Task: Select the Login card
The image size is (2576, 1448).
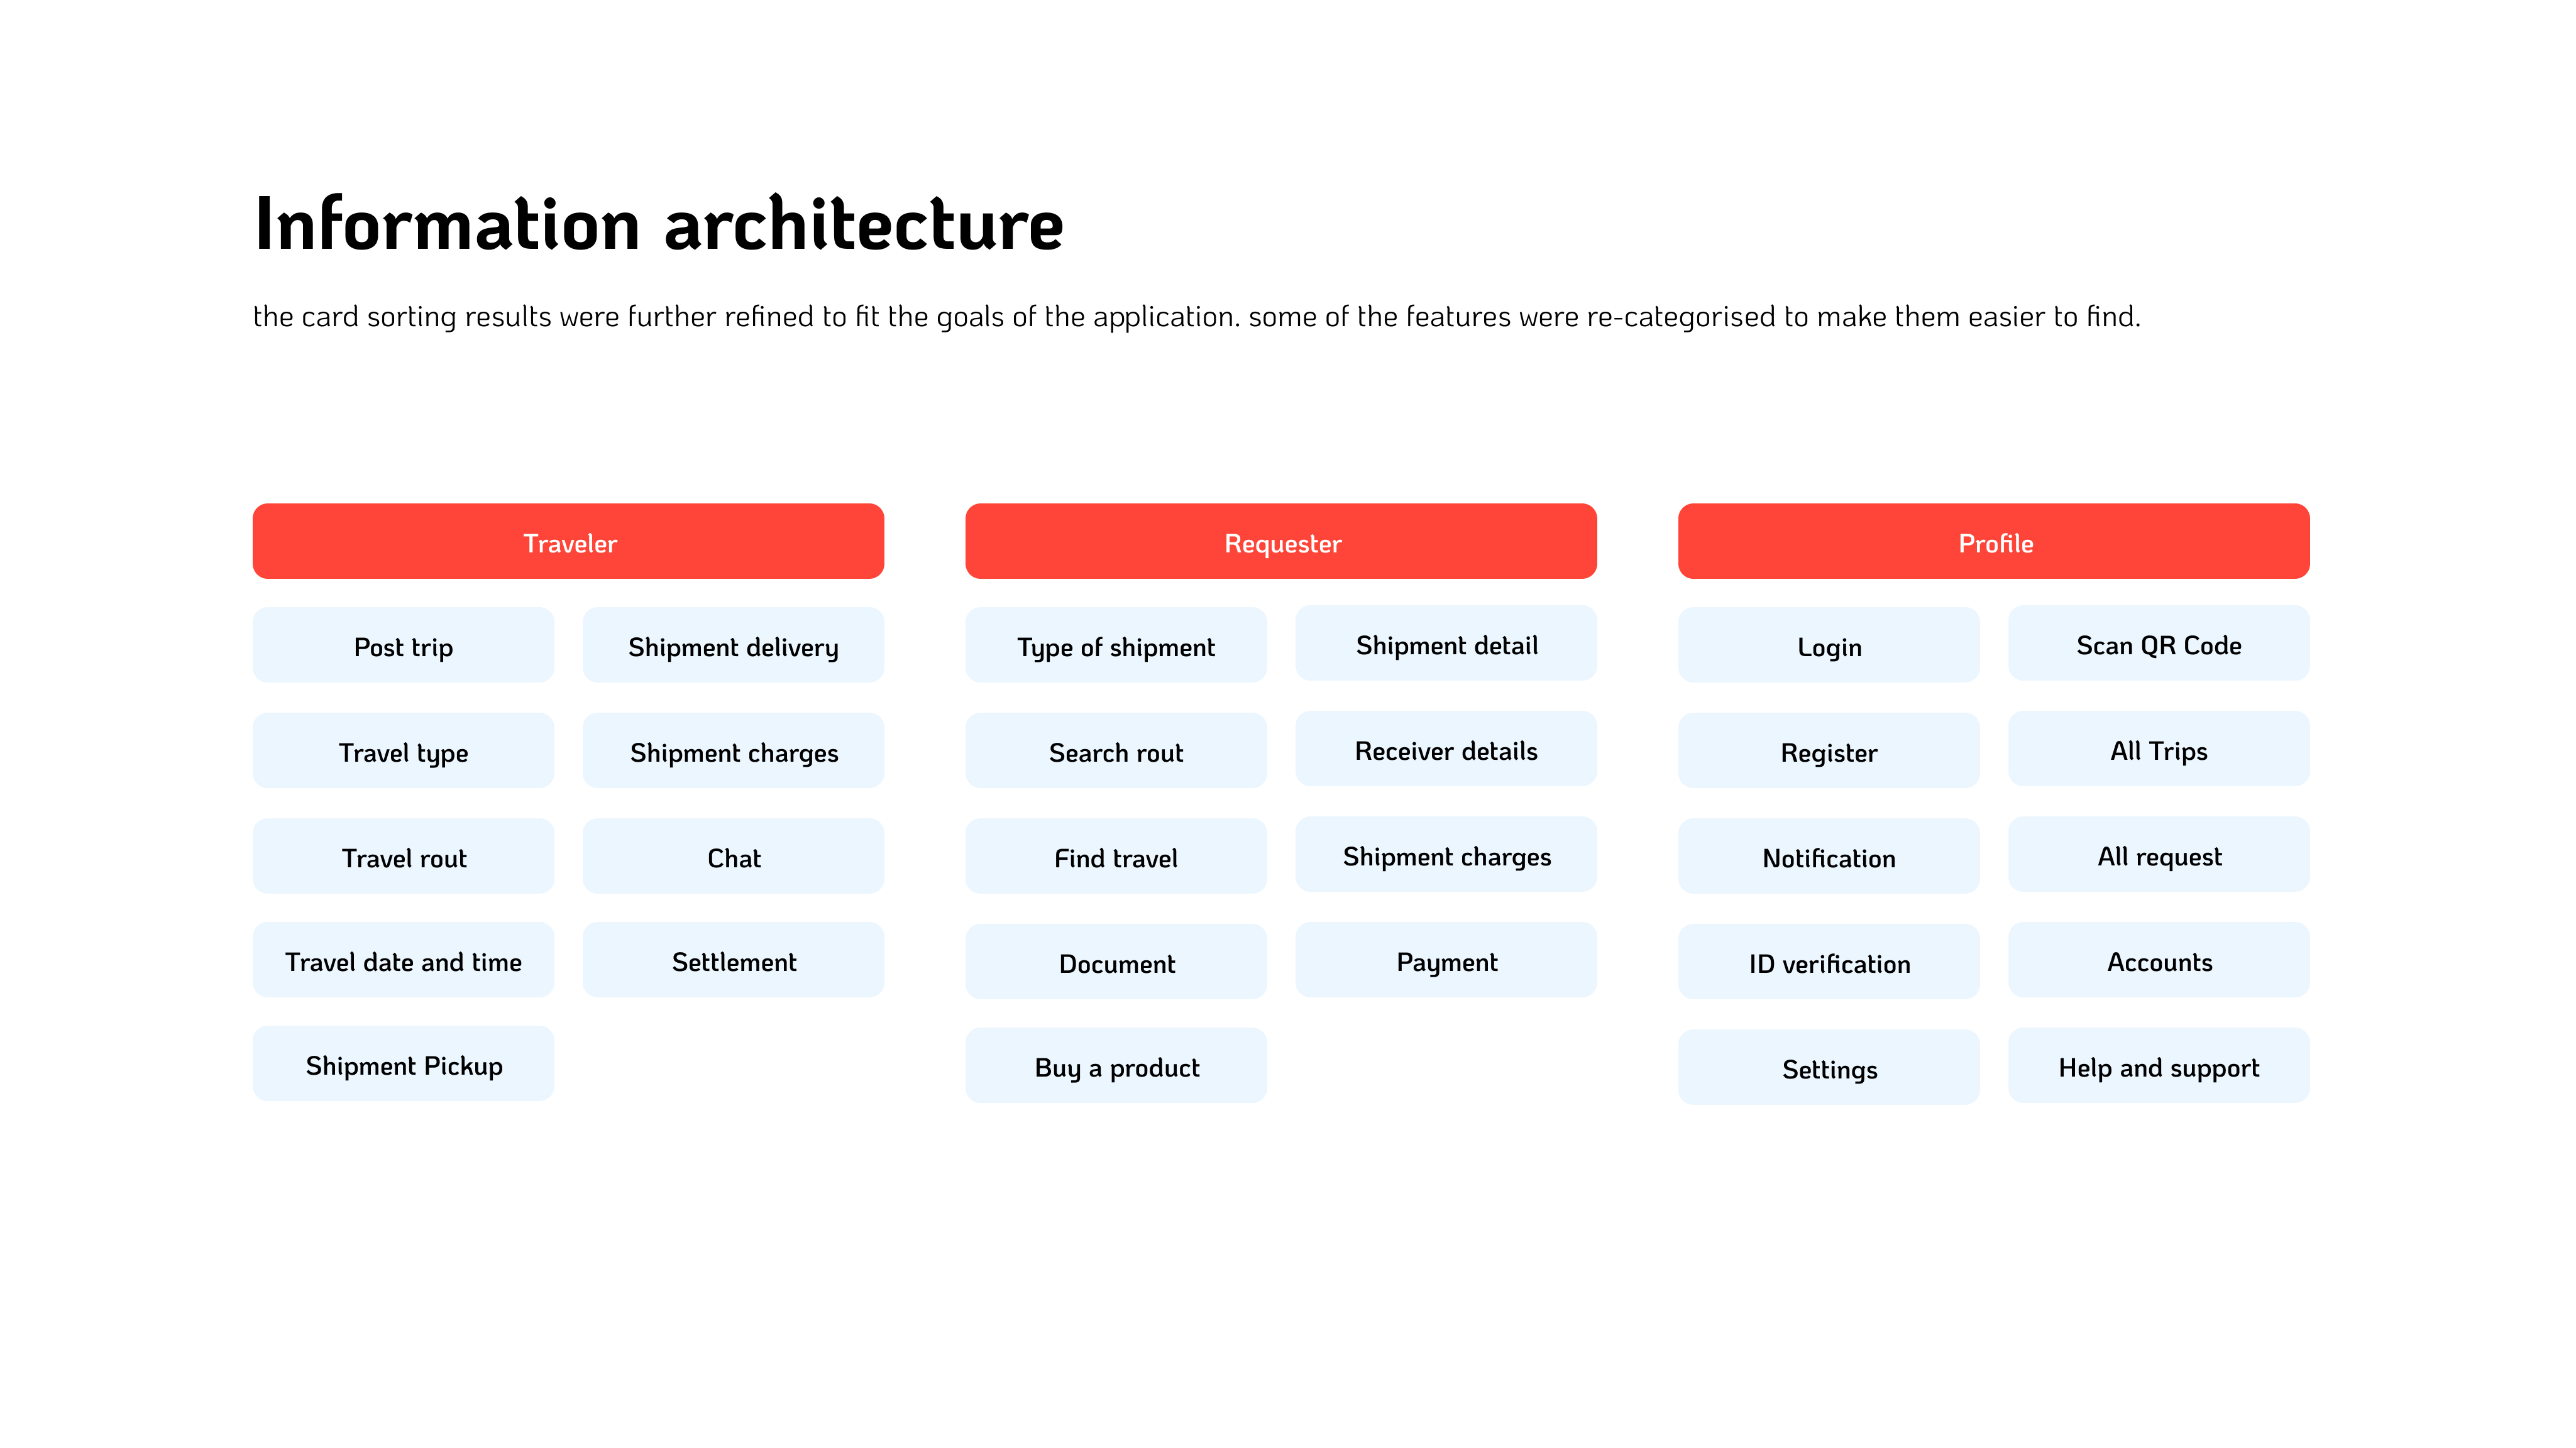Action: (1829, 645)
